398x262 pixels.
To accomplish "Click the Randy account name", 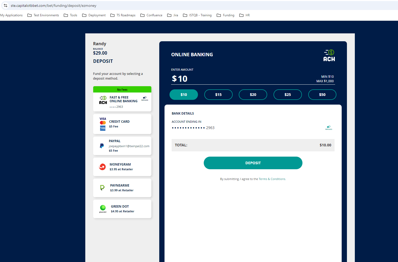I will pos(100,44).
